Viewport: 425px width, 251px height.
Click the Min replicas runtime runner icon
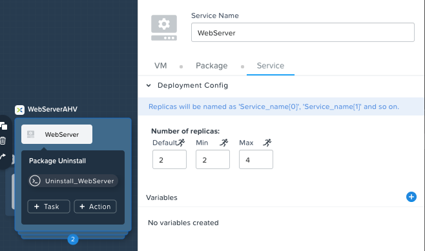click(x=224, y=143)
